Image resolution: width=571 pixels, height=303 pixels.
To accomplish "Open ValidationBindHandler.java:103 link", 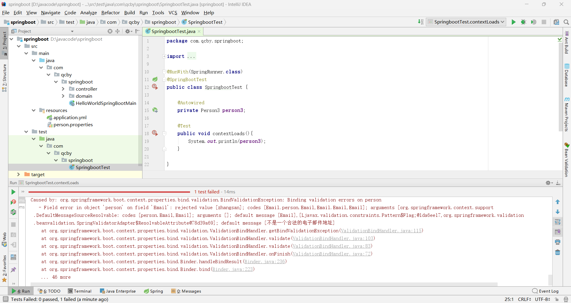I will click(x=333, y=239).
